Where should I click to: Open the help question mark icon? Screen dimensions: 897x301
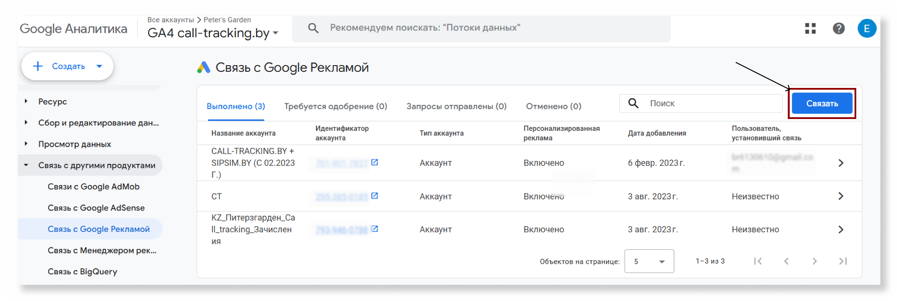[838, 28]
